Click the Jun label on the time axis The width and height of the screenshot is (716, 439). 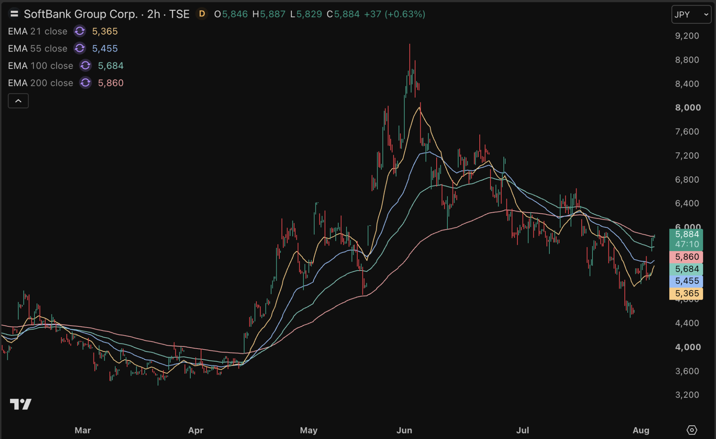[404, 430]
